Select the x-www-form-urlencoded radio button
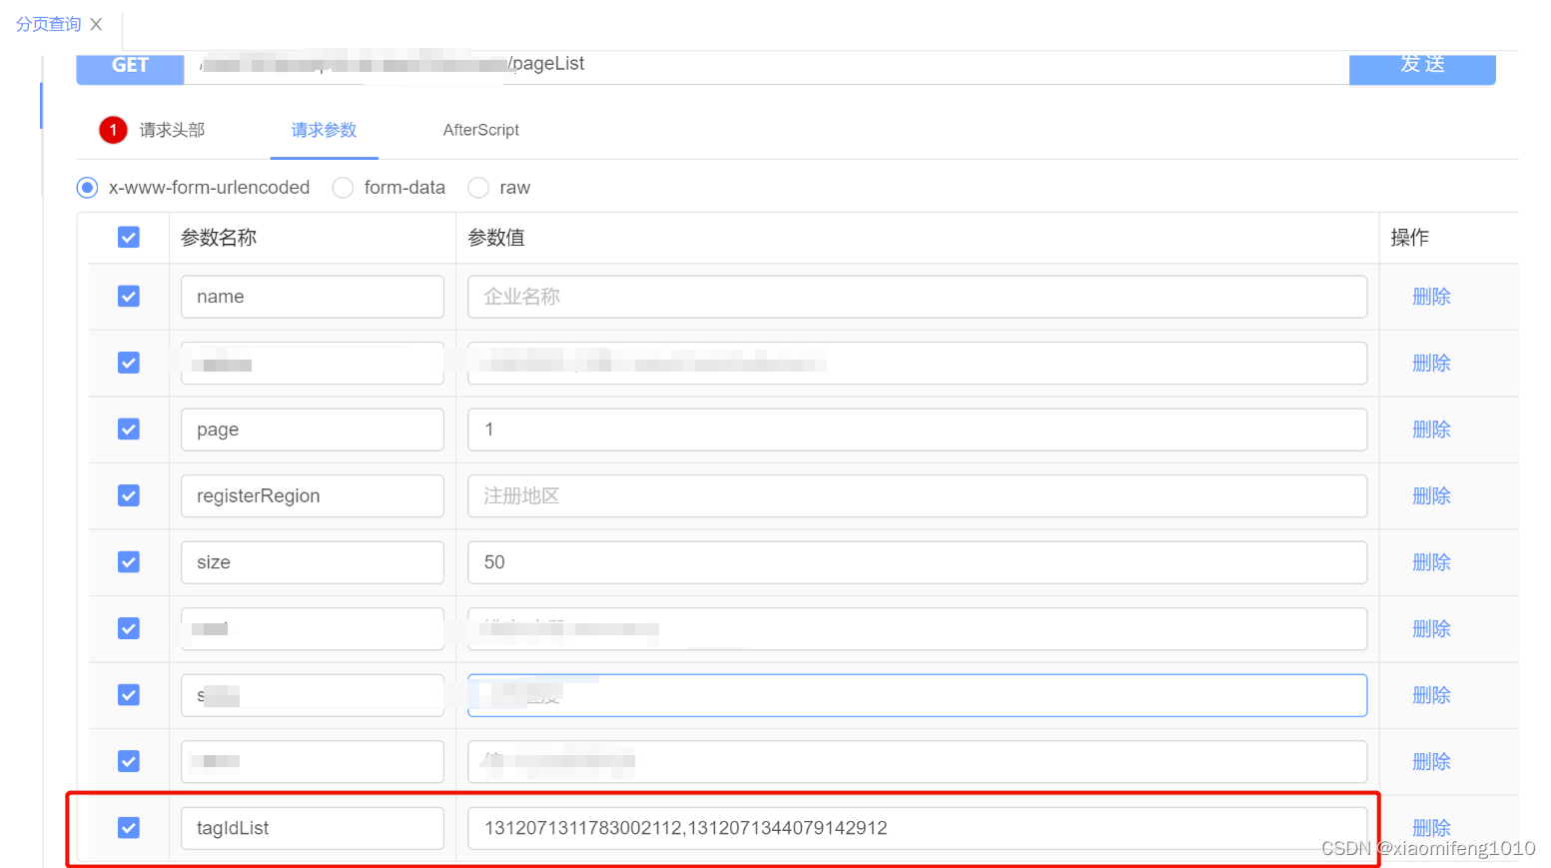Image resolution: width=1551 pixels, height=868 pixels. pos(87,187)
